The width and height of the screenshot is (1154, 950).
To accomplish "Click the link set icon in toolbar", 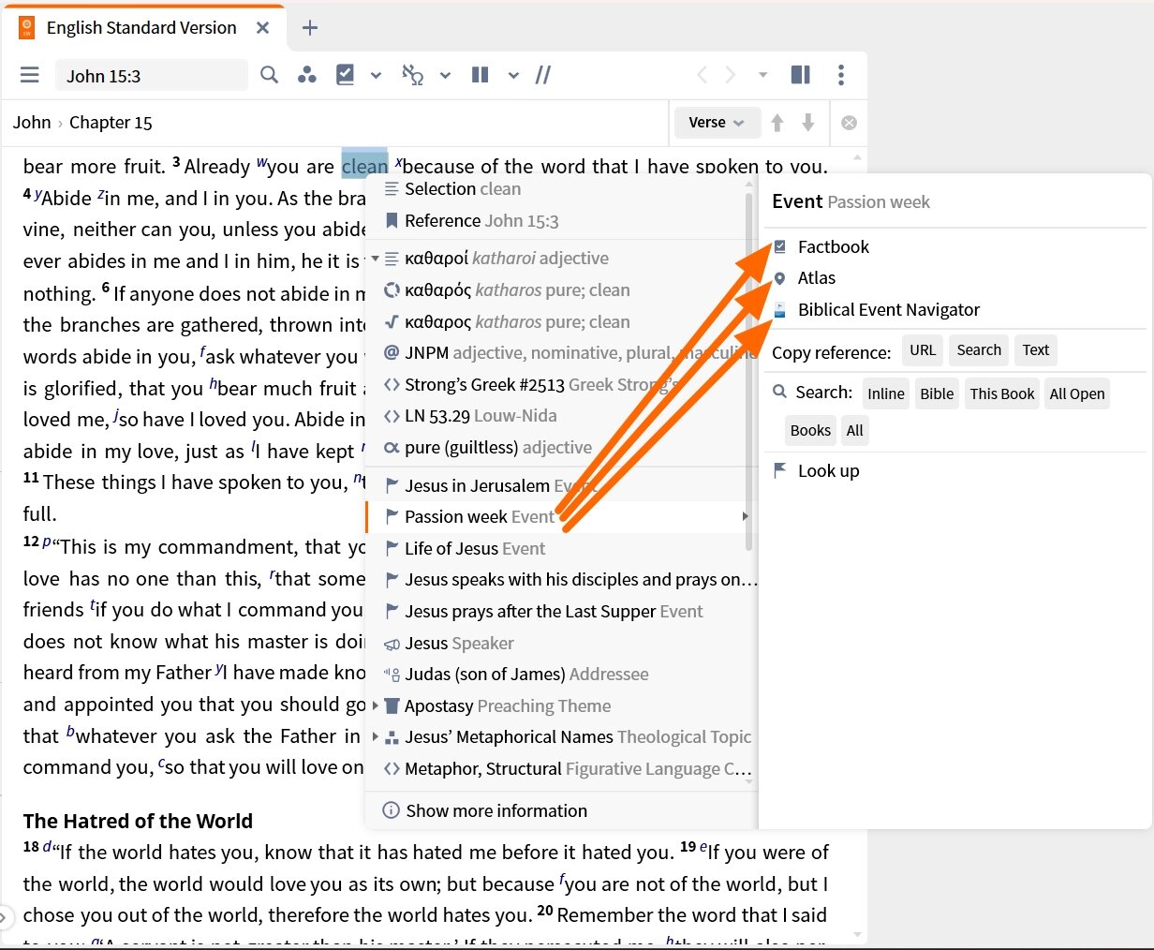I will [x=412, y=75].
